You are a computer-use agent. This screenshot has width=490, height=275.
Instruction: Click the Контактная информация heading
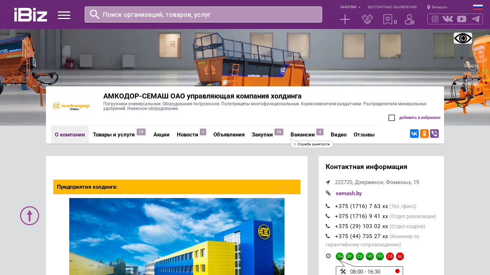coord(367,167)
